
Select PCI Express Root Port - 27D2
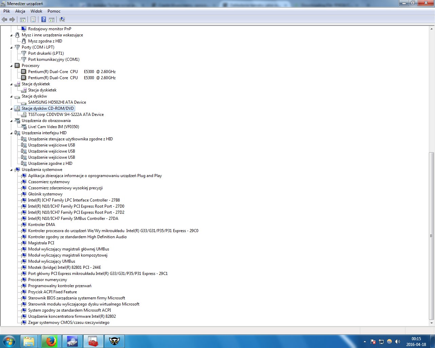pyautogui.click(x=76, y=212)
